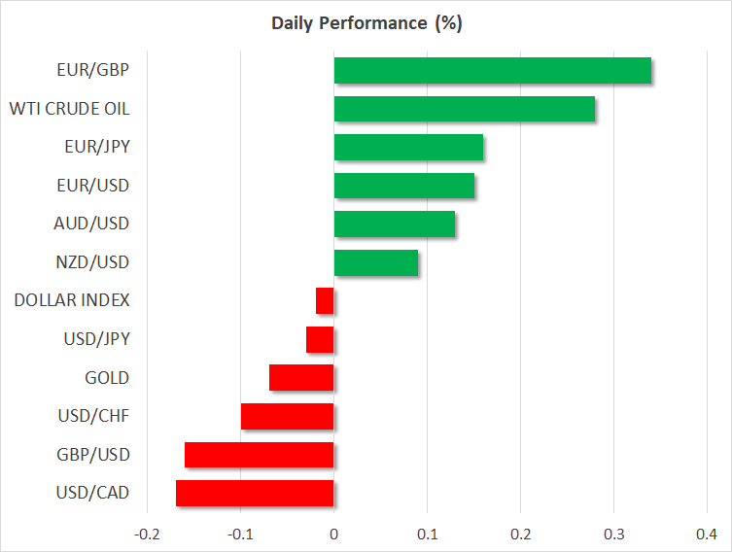Click the NZD/USD green bar
The height and width of the screenshot is (552, 732).
(x=375, y=262)
